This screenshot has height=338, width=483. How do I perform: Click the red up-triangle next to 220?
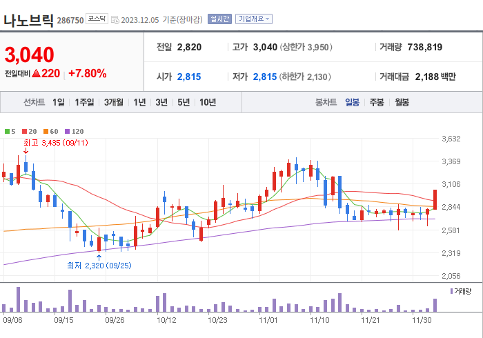[37, 74]
